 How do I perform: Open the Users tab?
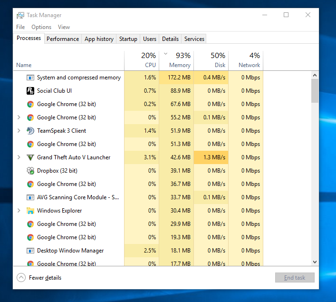[x=150, y=39]
